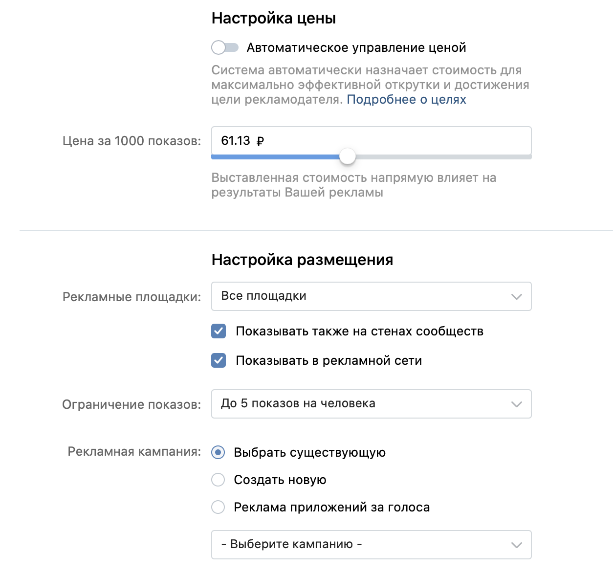Toggle automatic price management switch
This screenshot has height=576, width=613.
[225, 47]
